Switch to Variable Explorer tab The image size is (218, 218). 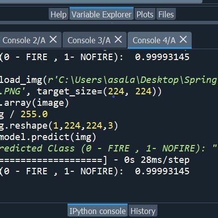101,14
